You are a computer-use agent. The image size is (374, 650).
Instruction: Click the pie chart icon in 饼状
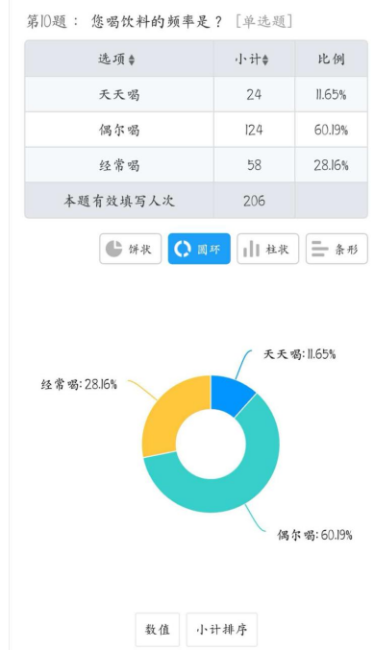pos(113,249)
